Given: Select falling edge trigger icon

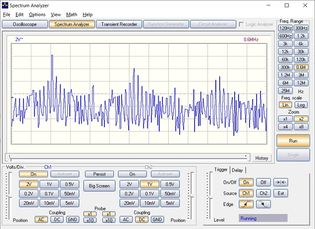Looking at the screenshot, I should point(263,204).
